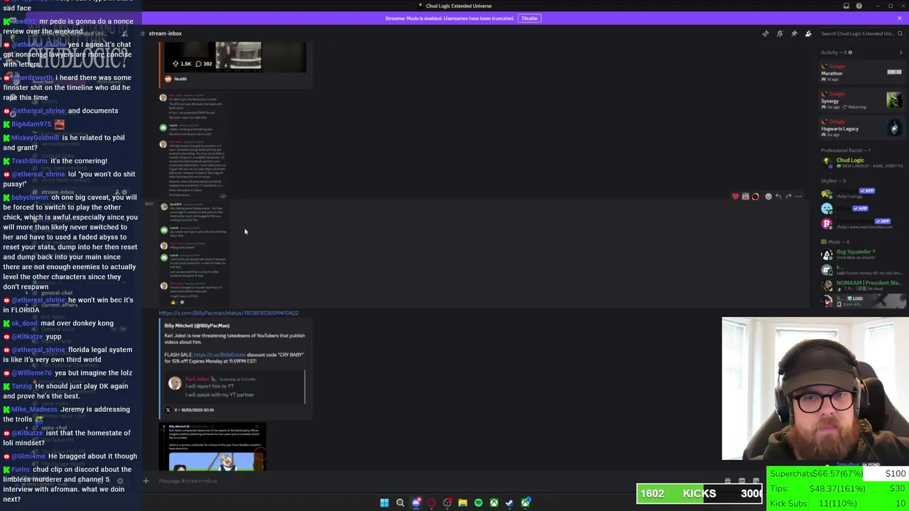
Task: Focus the Message #stream-inbox input
Action: pos(433,481)
